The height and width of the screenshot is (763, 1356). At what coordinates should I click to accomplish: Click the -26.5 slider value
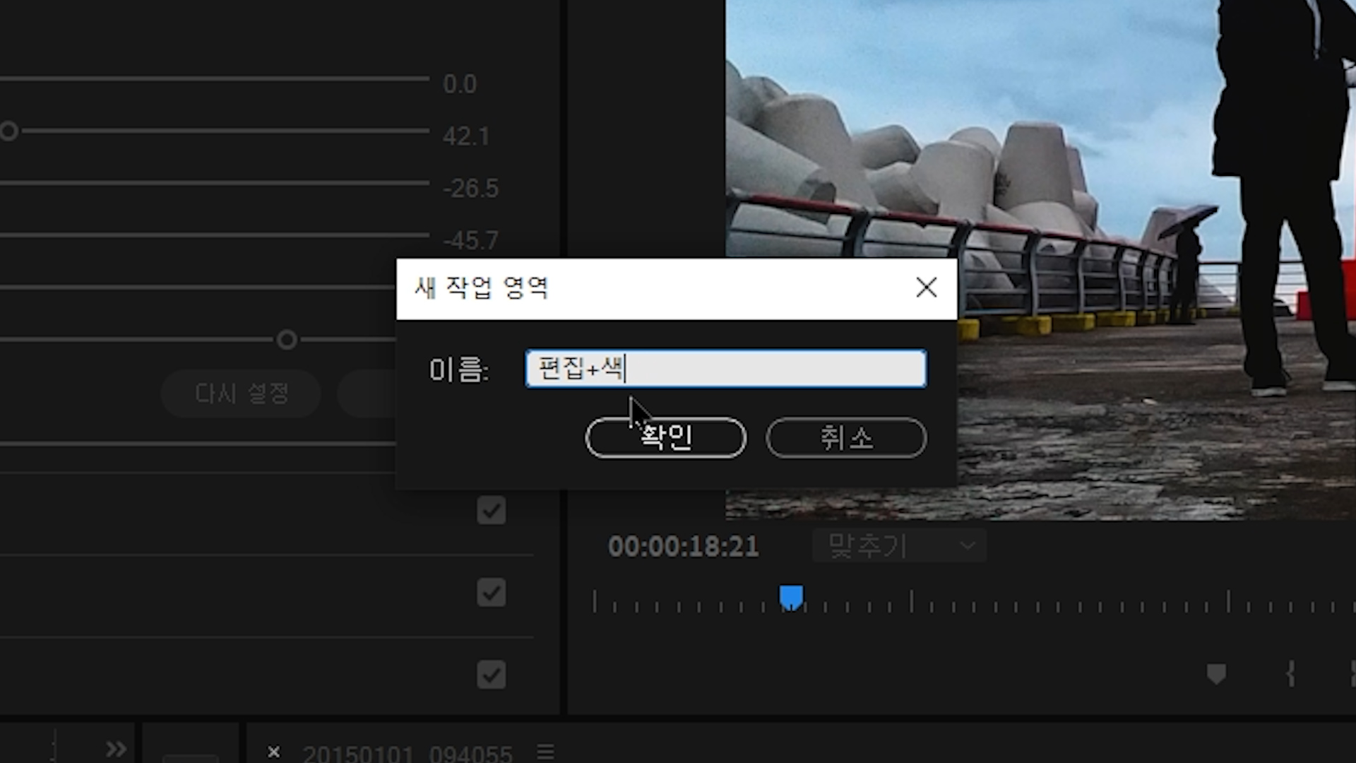click(x=470, y=189)
